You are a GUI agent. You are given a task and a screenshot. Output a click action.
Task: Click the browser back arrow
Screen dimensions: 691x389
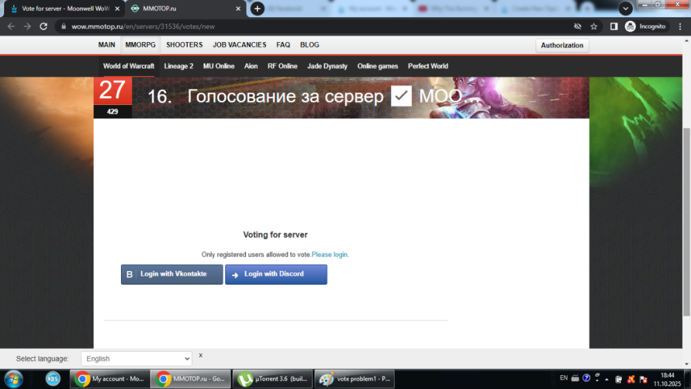tap(11, 26)
